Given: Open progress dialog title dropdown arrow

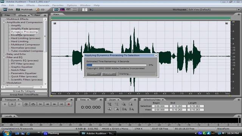Looking at the screenshot, I should tap(156, 56).
